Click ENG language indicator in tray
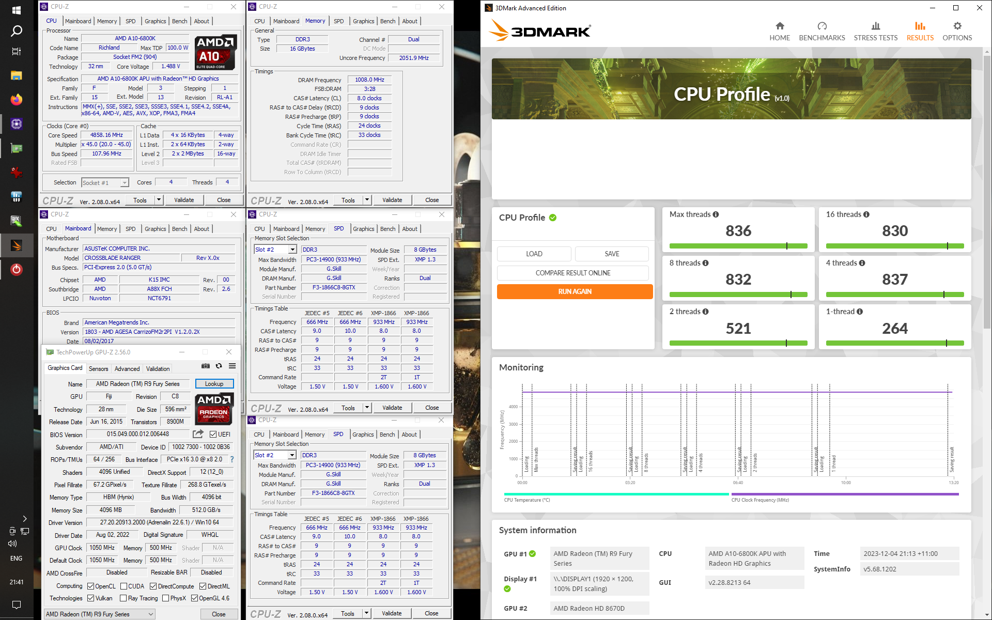 [17, 559]
